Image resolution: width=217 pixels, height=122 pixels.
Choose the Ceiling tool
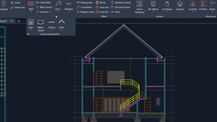pyautogui.click(x=51, y=24)
